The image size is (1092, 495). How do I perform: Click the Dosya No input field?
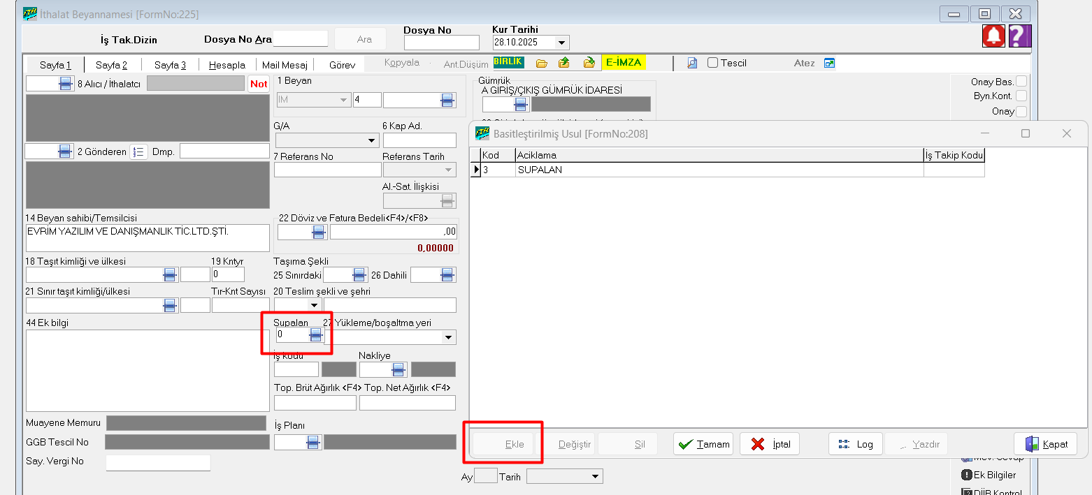tap(441, 43)
